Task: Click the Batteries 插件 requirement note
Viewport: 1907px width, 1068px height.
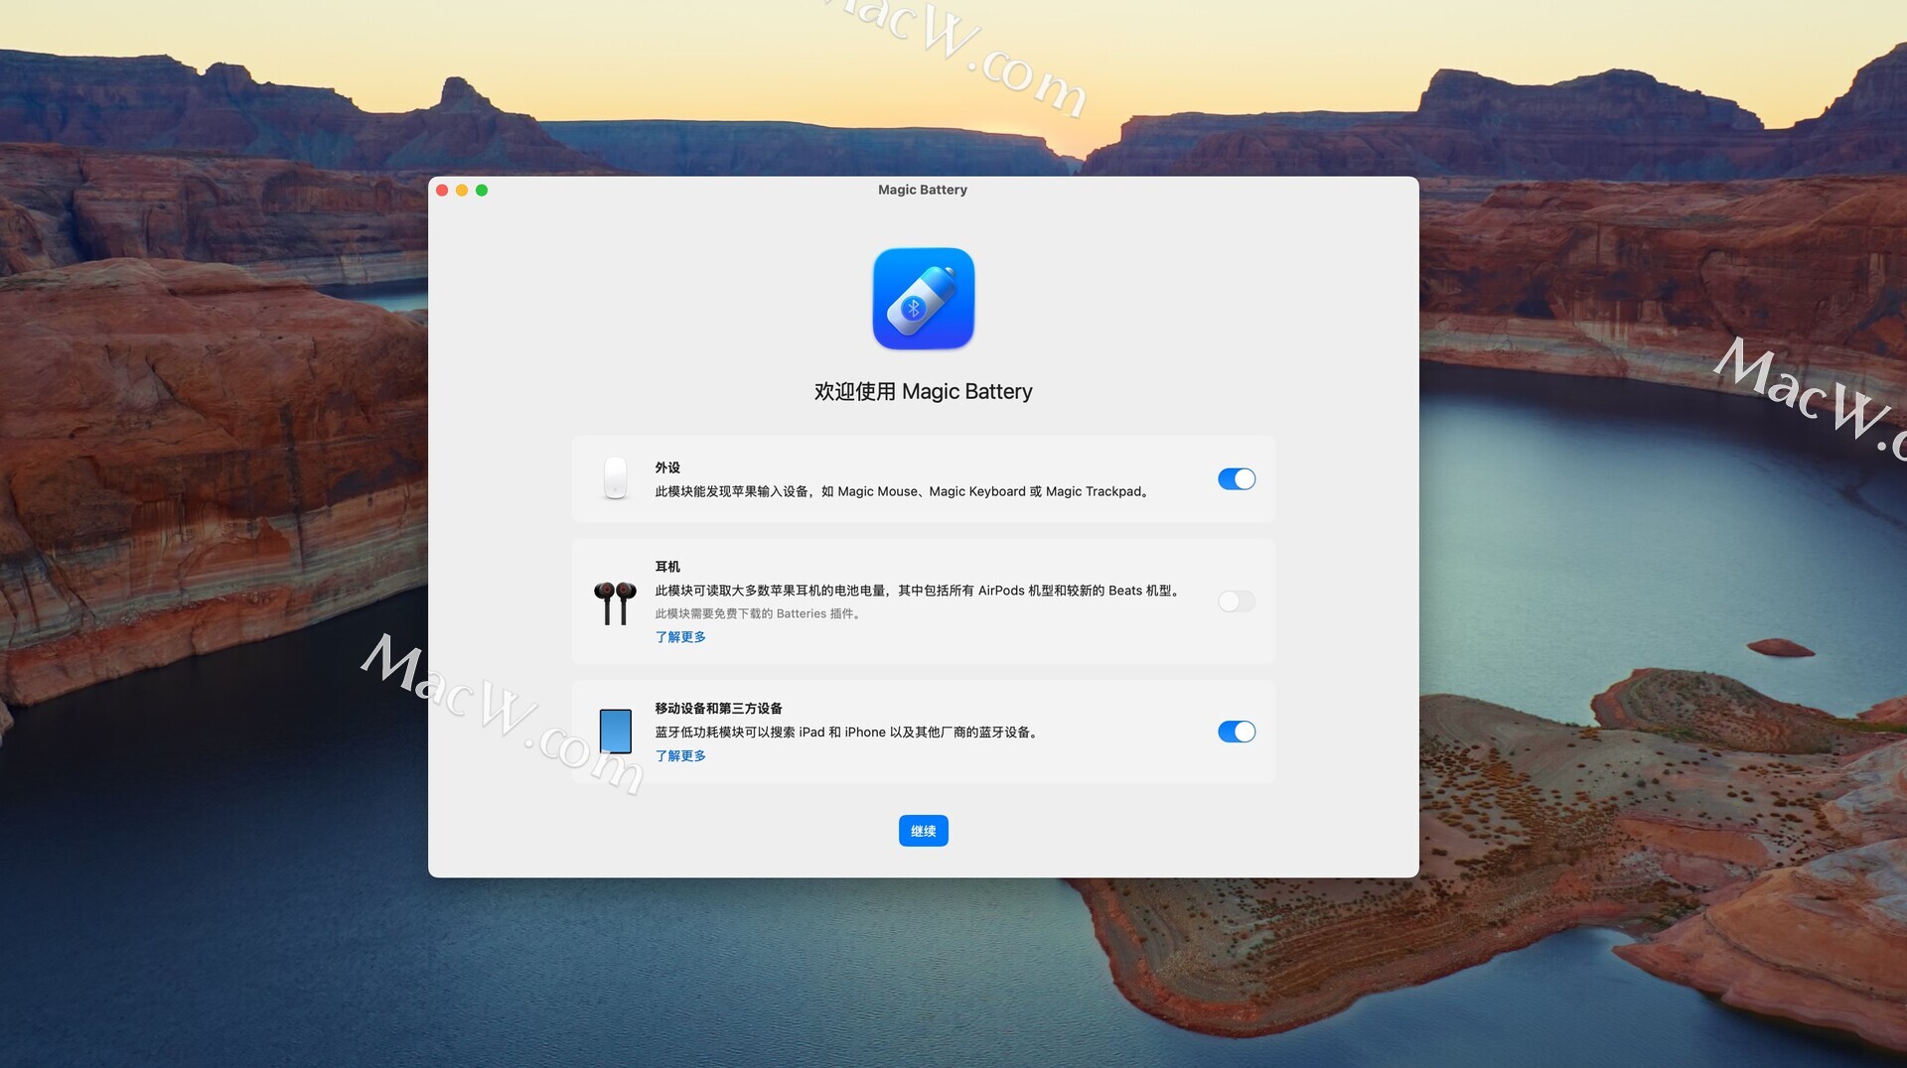Action: 759,614
